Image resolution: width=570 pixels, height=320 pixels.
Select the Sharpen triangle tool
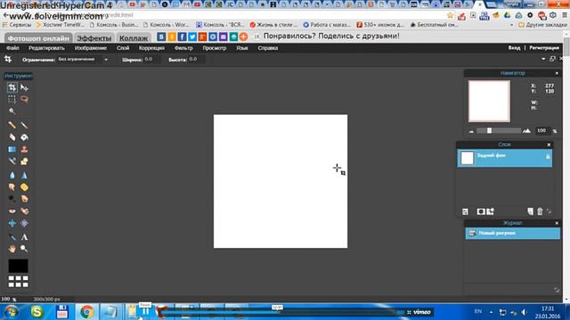(x=24, y=175)
